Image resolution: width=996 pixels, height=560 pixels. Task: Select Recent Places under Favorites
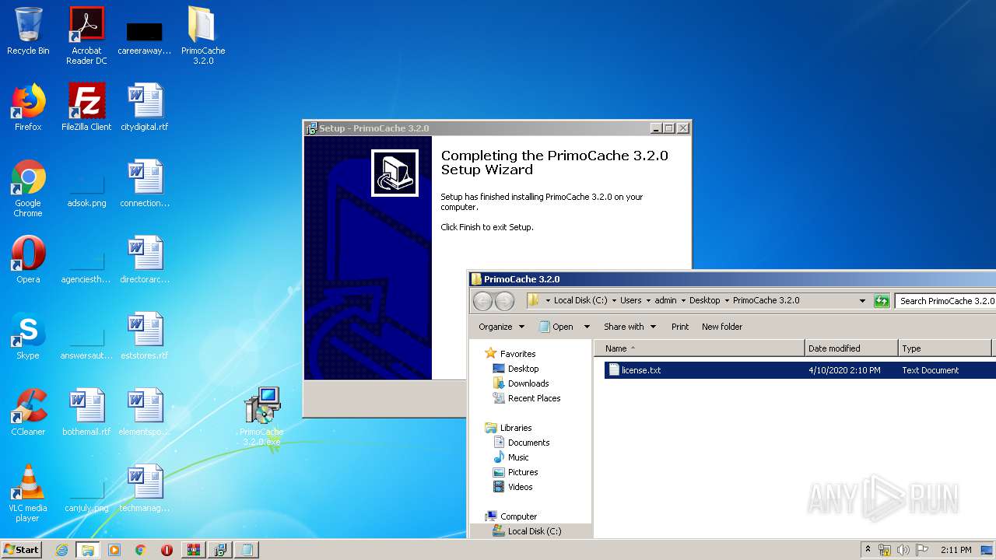point(534,398)
